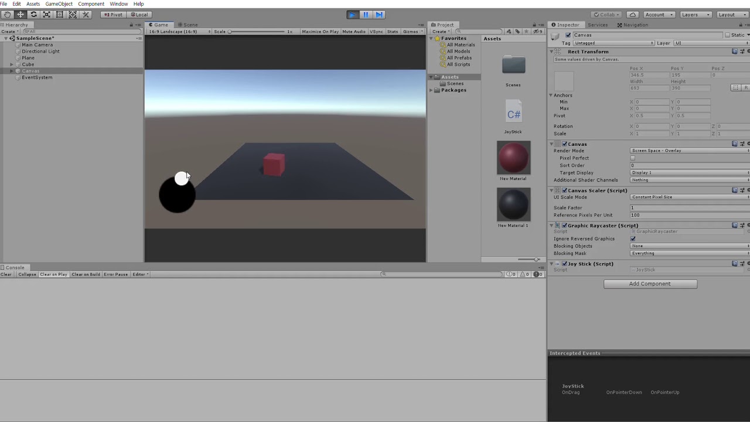Image resolution: width=750 pixels, height=422 pixels.
Task: Toggle the Static checkbox
Action: (x=728, y=35)
